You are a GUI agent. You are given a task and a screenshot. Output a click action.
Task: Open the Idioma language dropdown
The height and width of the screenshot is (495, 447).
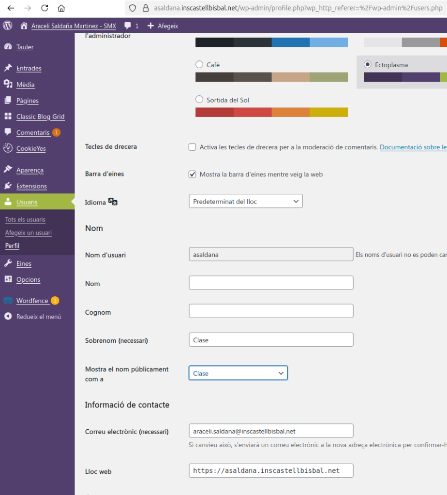pyautogui.click(x=245, y=201)
